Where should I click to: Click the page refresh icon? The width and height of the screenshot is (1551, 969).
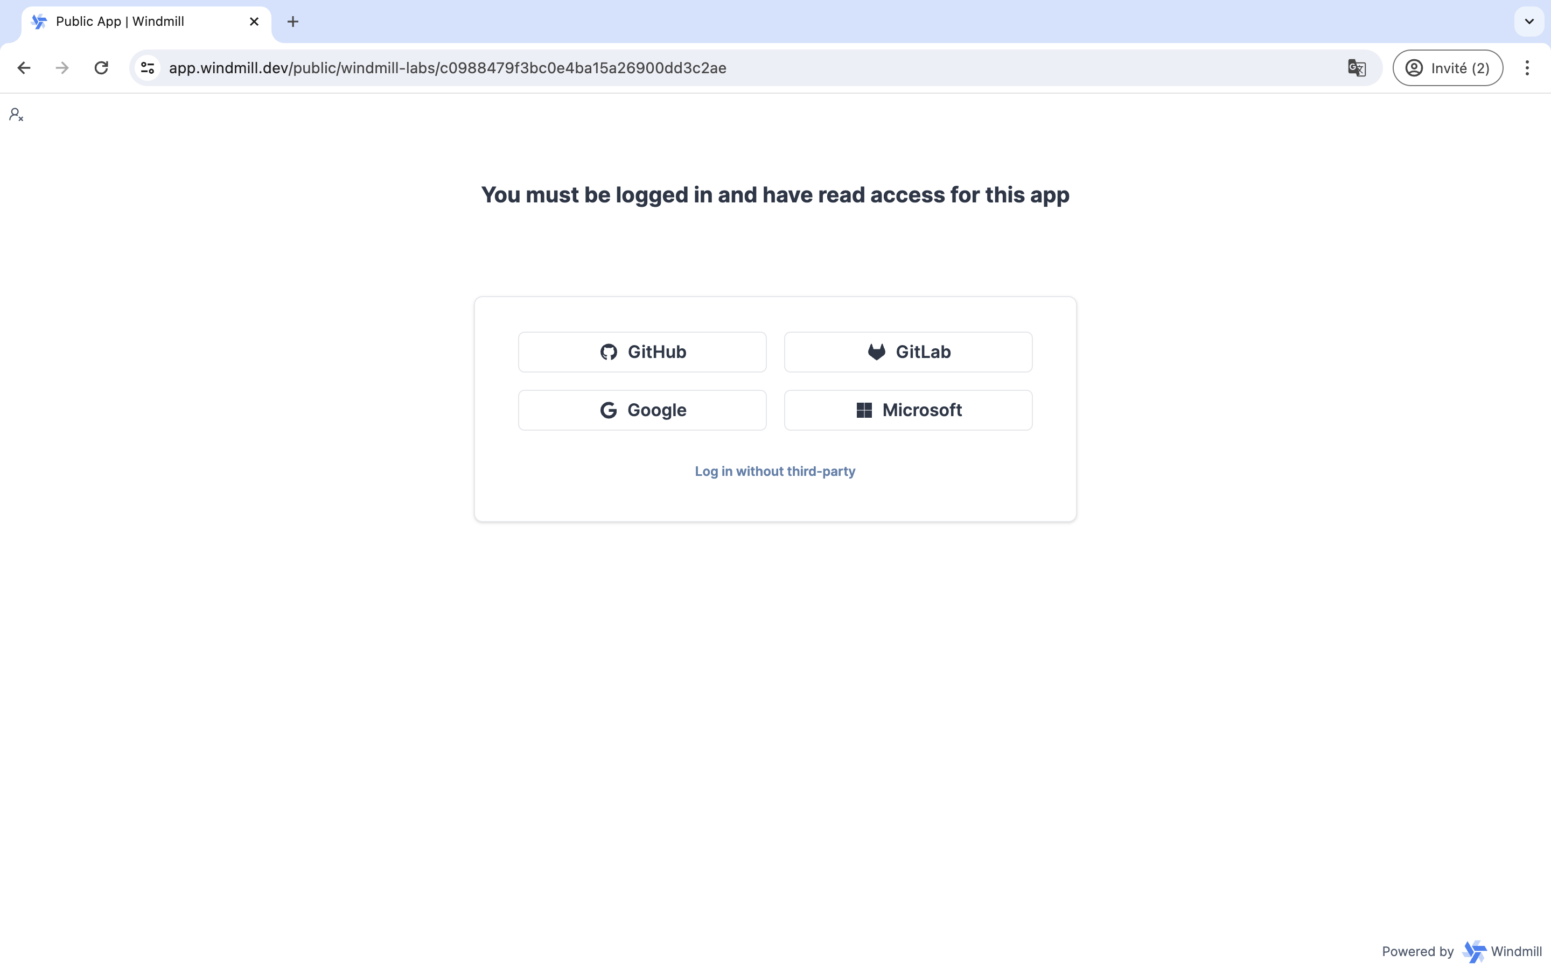(x=102, y=68)
